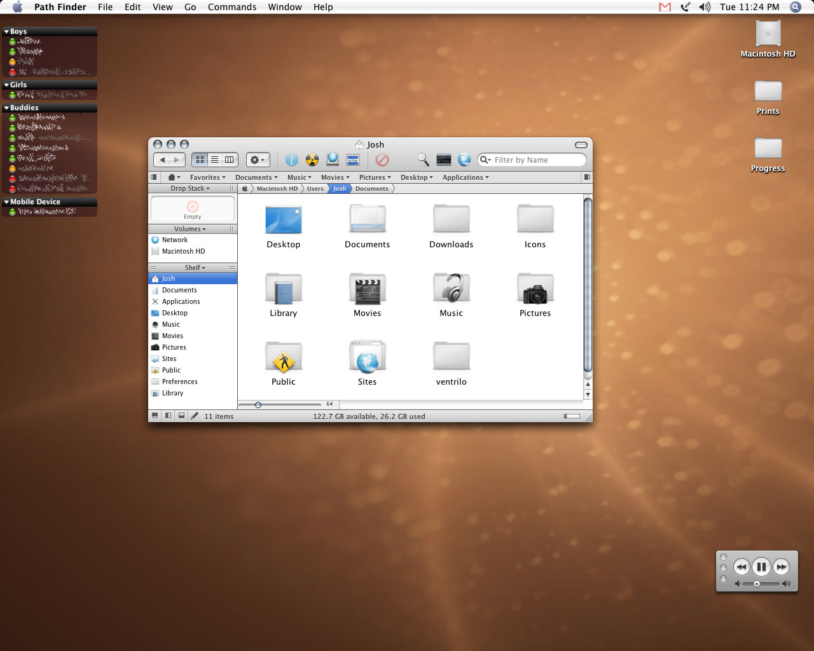The height and width of the screenshot is (651, 814).
Task: Switch to list view mode
Action: coord(215,160)
